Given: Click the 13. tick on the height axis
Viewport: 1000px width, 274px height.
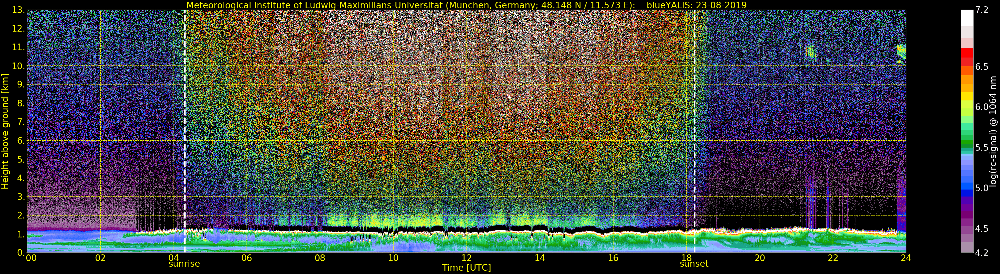Looking at the screenshot, I should 18,10.
